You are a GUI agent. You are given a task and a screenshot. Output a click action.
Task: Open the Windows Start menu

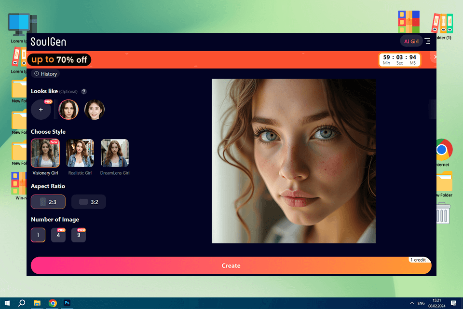7,303
